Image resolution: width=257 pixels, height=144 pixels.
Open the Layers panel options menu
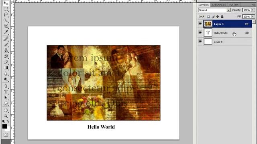[x=253, y=5]
